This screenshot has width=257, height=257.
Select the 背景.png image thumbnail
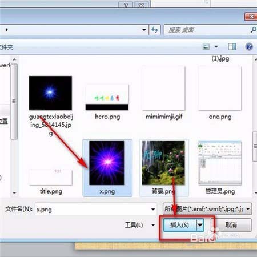[163, 168]
